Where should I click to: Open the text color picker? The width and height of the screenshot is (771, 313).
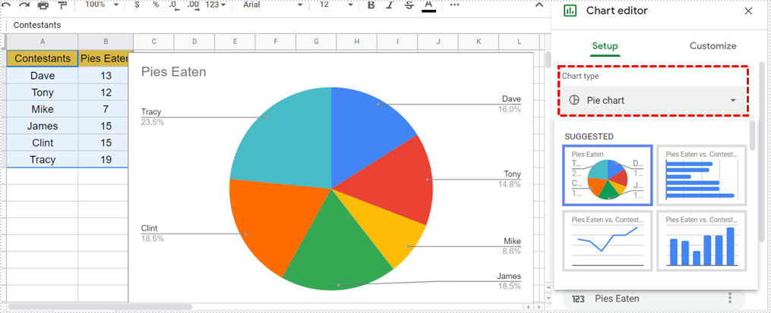point(429,5)
